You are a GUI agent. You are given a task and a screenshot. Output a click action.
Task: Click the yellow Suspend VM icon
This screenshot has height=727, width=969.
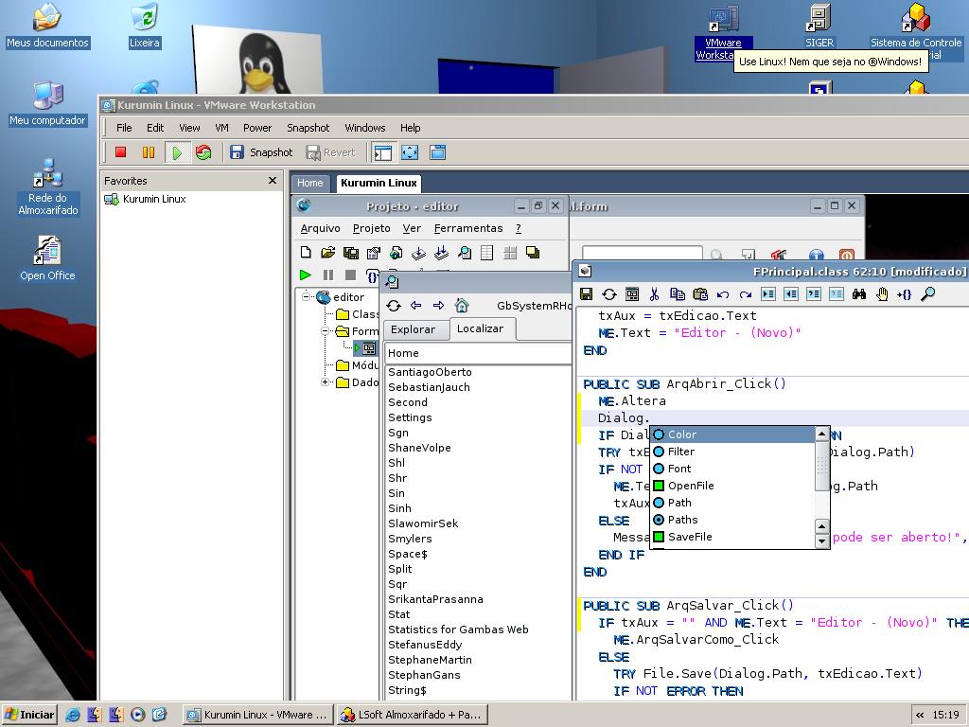pyautogui.click(x=149, y=152)
